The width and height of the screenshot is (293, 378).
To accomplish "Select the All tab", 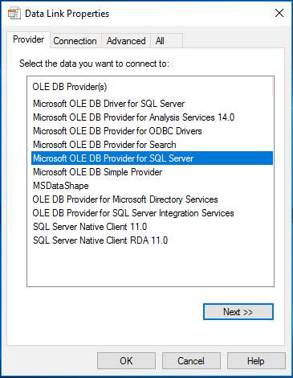I will [x=166, y=41].
